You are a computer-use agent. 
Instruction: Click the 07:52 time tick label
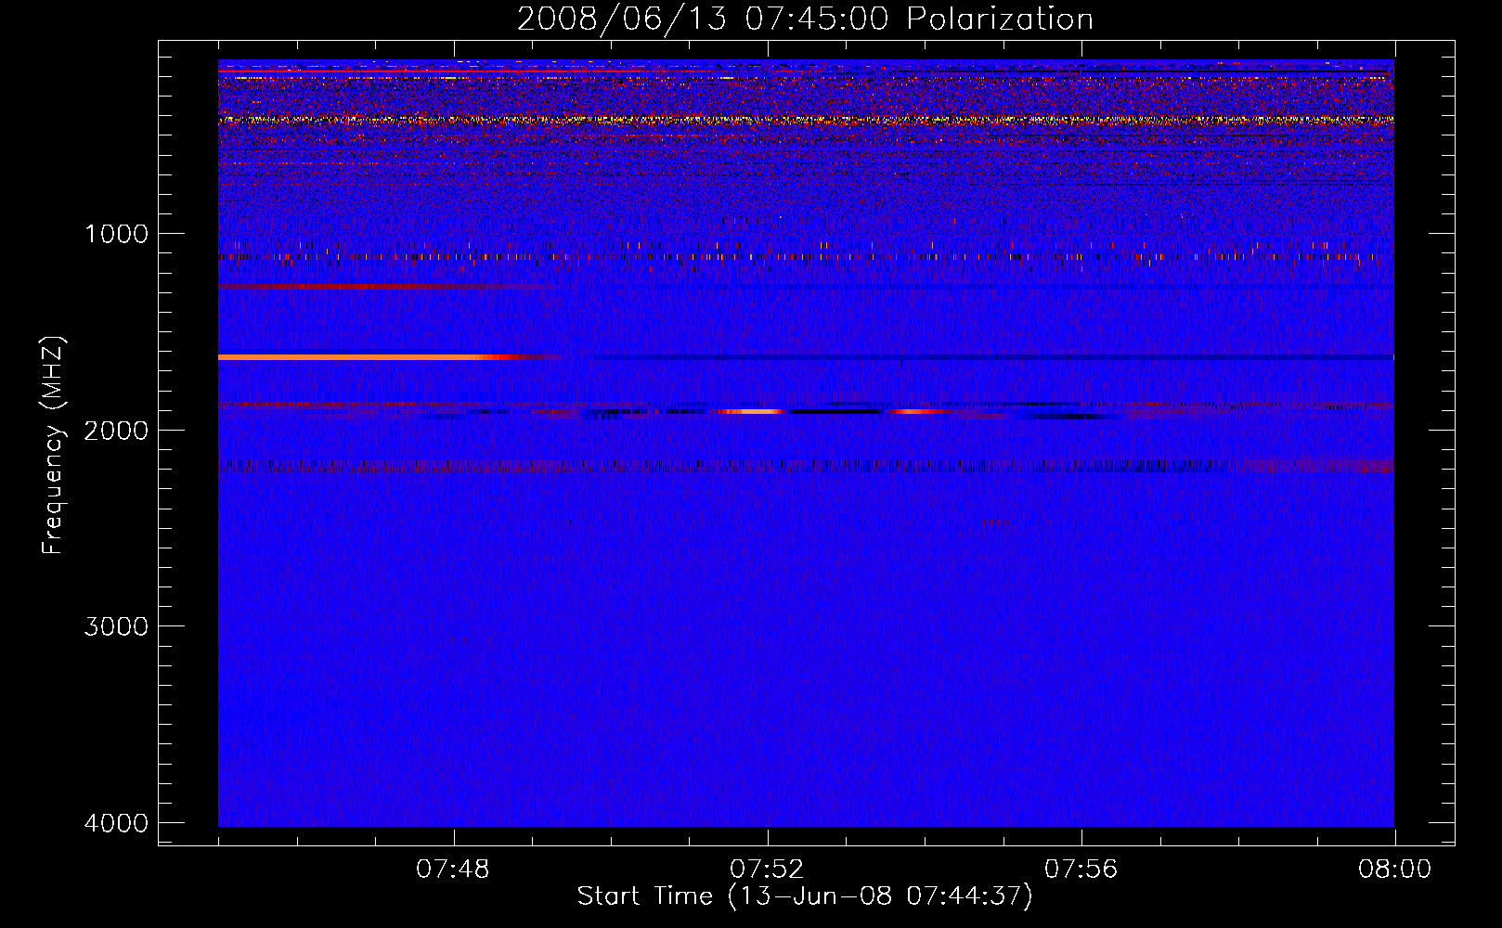[x=767, y=870]
